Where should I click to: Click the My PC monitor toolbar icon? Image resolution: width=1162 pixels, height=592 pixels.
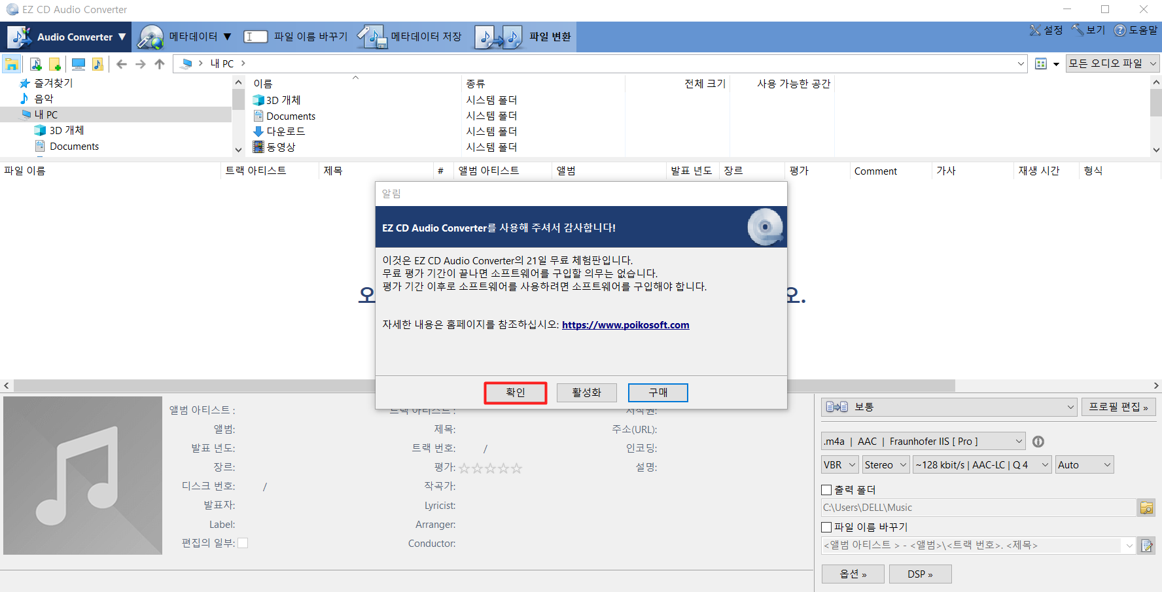(79, 63)
